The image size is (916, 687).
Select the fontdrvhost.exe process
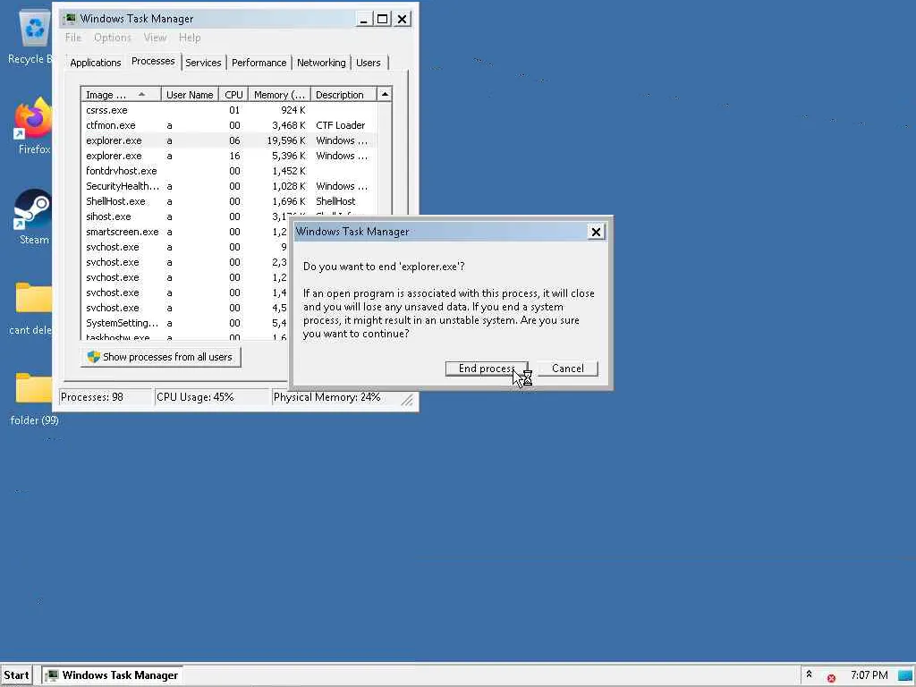[x=229, y=171]
